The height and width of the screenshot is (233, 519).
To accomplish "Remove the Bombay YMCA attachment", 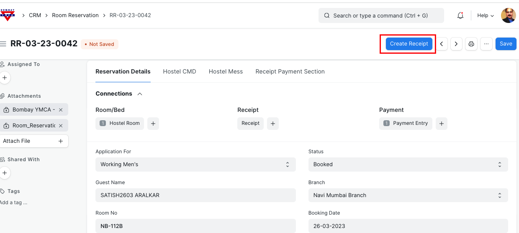I will [61, 110].
